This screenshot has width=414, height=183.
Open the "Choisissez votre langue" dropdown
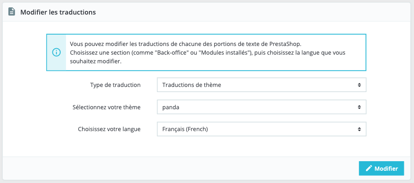261,129
